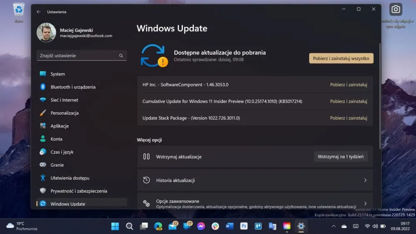
Task: Select the Ułatwienia dostępu icon
Action: click(x=43, y=177)
